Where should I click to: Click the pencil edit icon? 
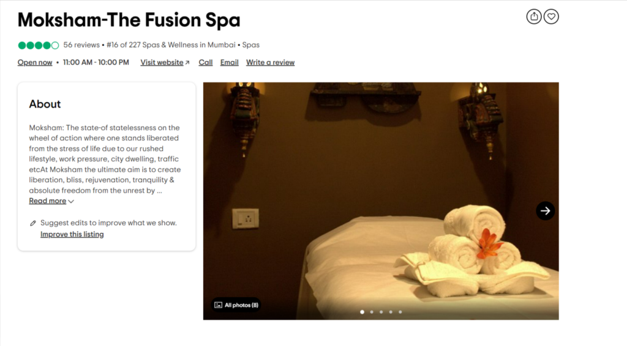tap(33, 223)
